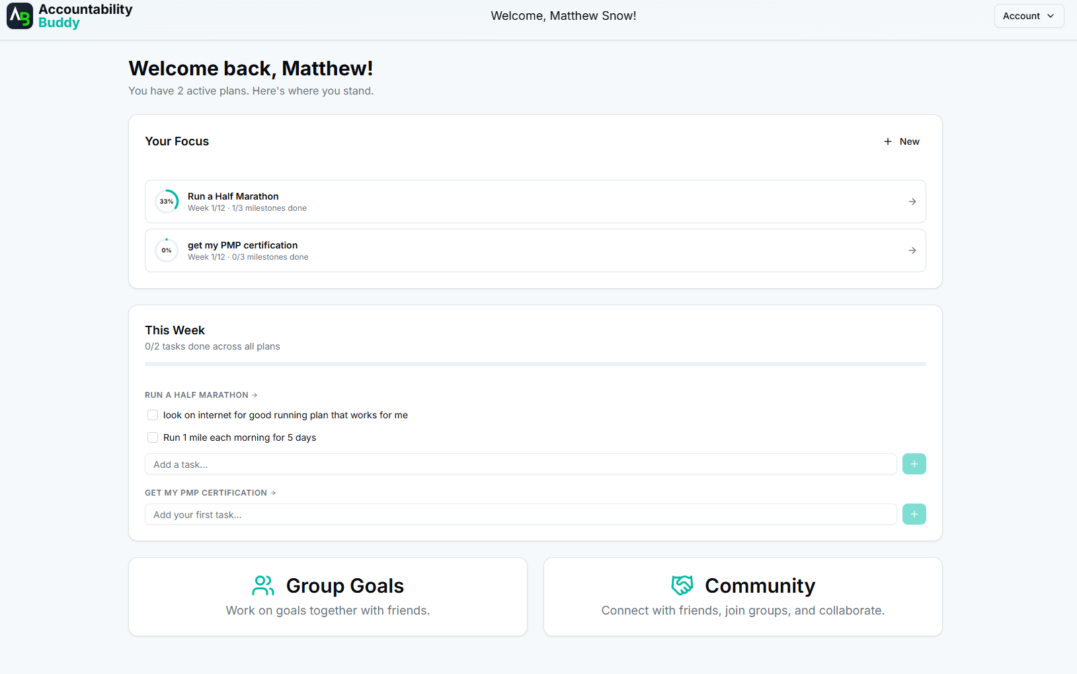Open the Group Goals card
The image size is (1077, 674).
[328, 596]
